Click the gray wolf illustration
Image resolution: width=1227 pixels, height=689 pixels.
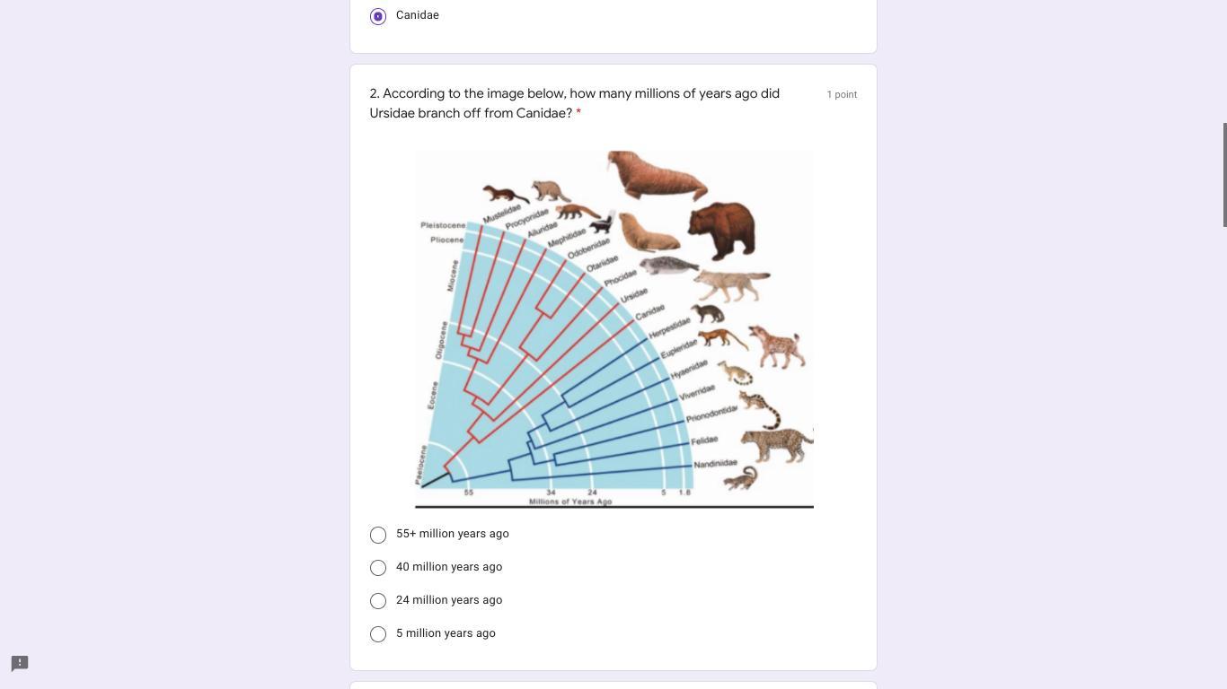click(732, 285)
